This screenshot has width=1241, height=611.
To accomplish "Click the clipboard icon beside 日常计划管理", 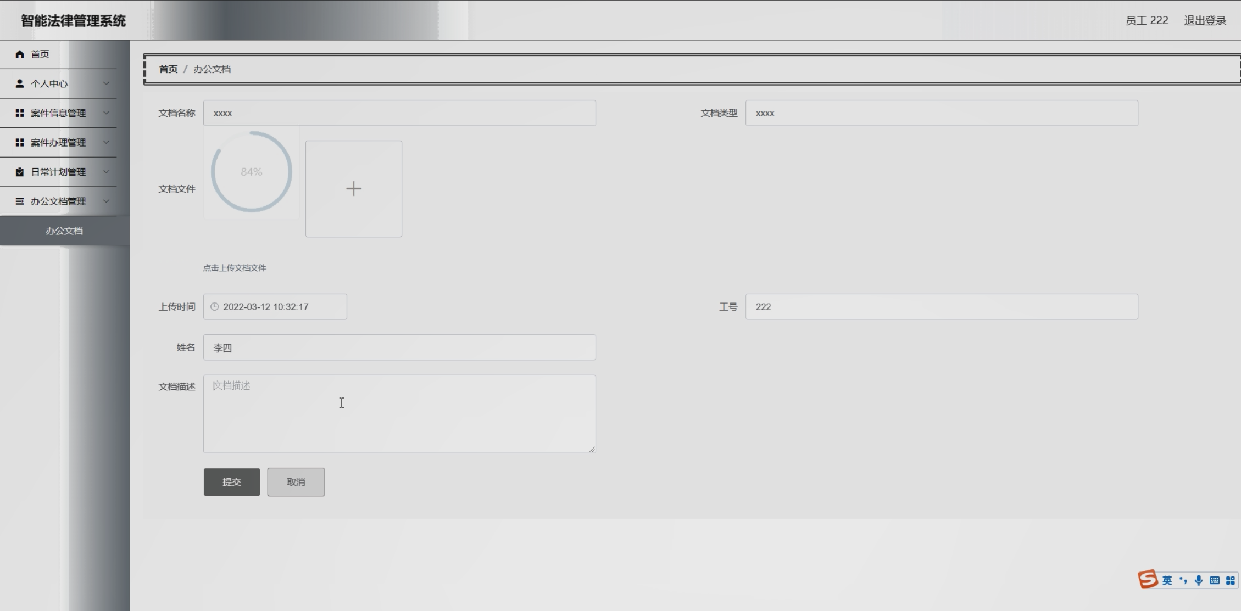I will 20,172.
